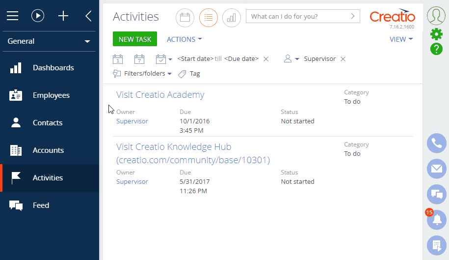449x260 pixels.
Task: Open the hamburger main menu
Action: point(13,16)
